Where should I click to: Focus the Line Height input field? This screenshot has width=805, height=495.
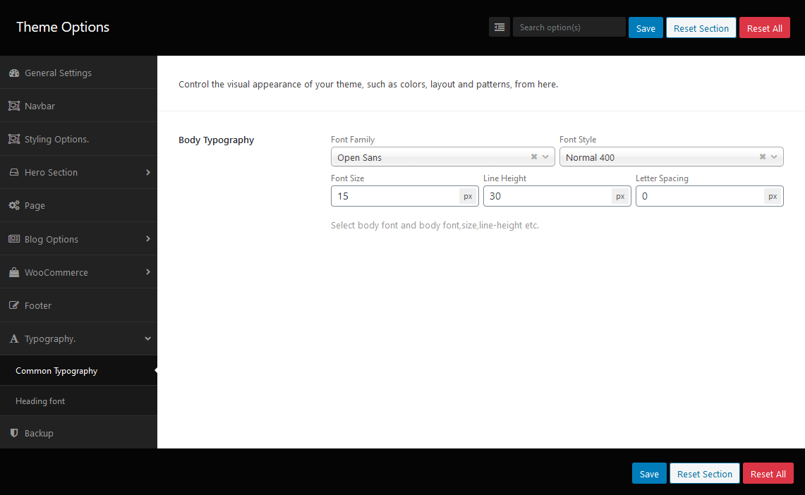pos(546,196)
